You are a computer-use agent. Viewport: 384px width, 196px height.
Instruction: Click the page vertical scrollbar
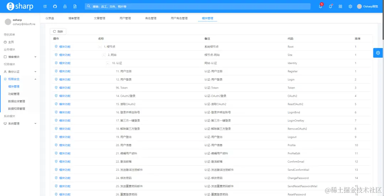pos(383,20)
